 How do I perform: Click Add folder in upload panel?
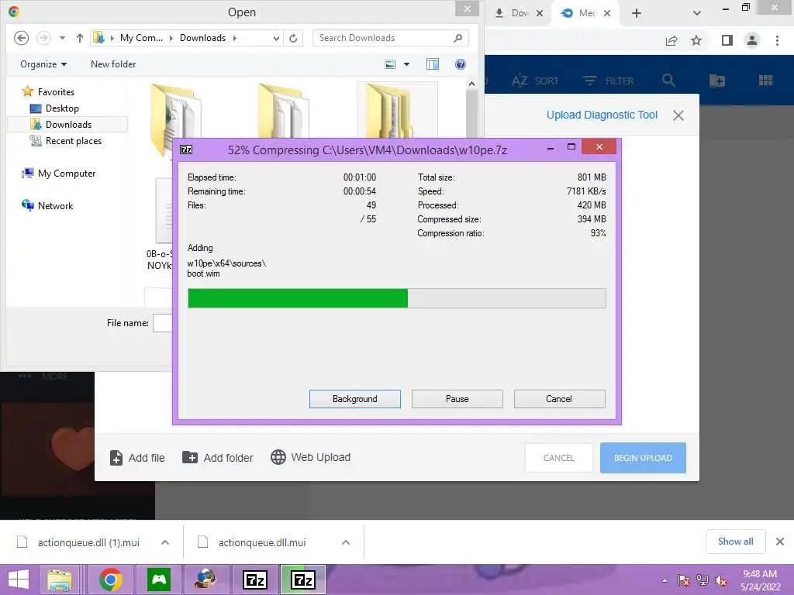coord(217,458)
